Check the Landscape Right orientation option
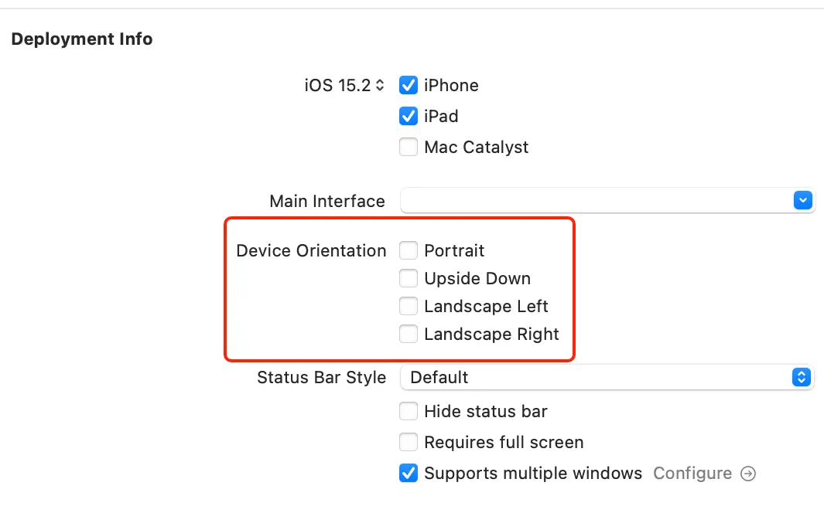The image size is (824, 513). pos(409,334)
